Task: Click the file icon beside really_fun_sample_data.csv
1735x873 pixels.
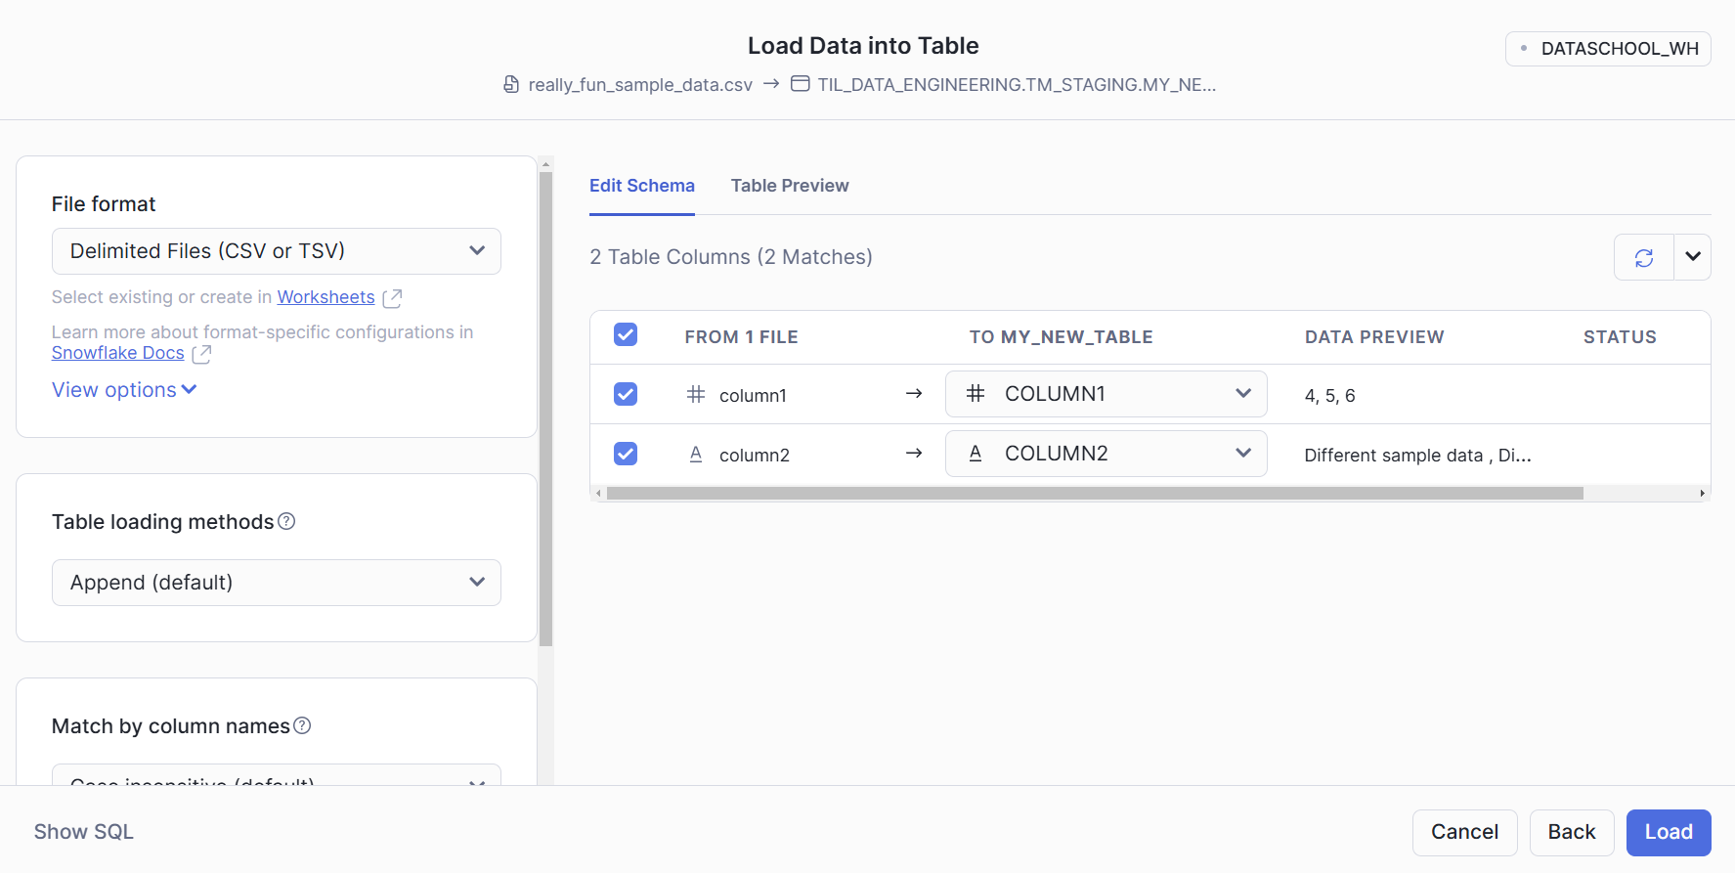Action: pyautogui.click(x=511, y=85)
